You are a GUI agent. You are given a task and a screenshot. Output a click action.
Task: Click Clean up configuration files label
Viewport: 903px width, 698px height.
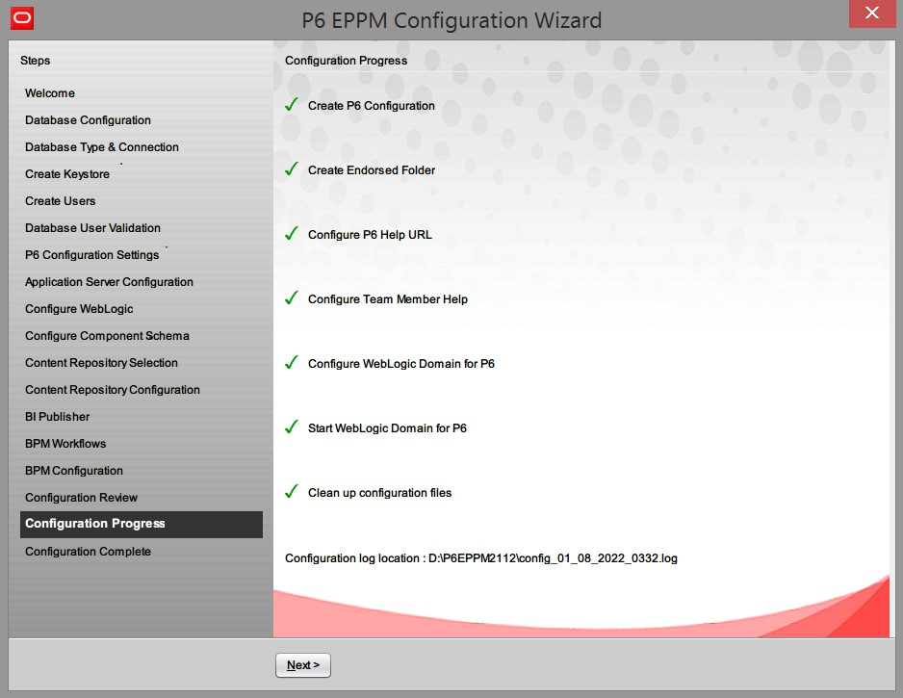coord(379,493)
